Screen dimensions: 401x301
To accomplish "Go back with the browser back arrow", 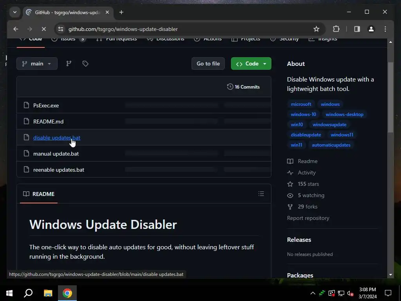I will [x=16, y=29].
